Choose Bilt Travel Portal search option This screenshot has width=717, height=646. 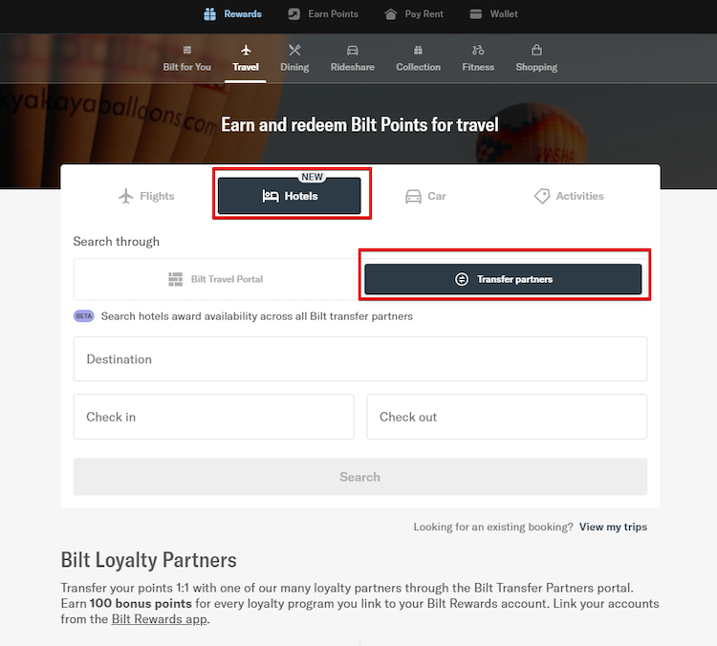[x=217, y=279]
